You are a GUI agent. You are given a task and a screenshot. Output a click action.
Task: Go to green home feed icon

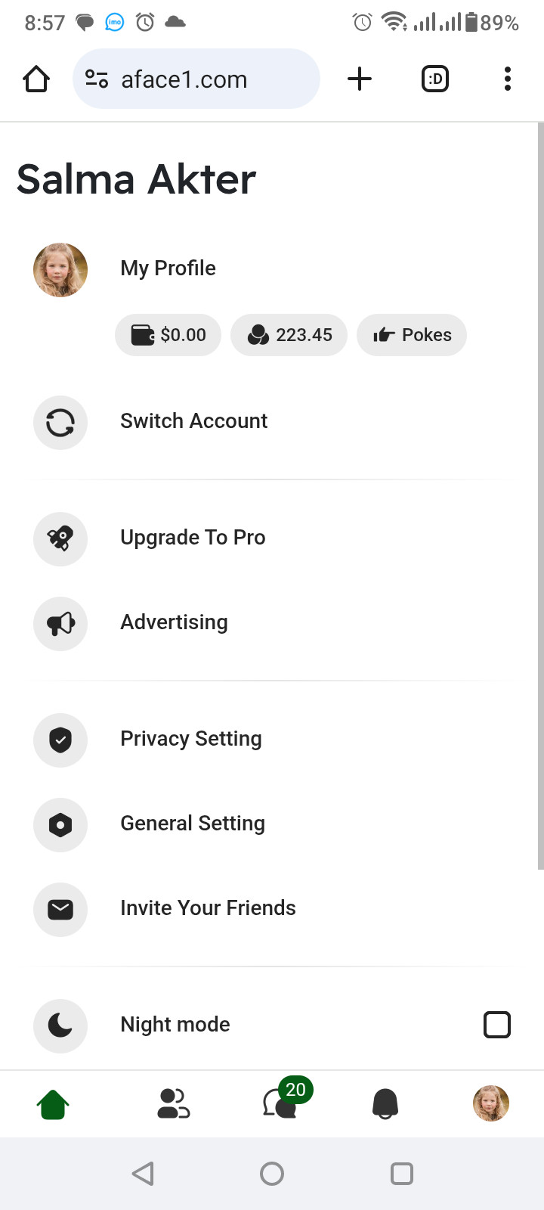(x=53, y=1104)
